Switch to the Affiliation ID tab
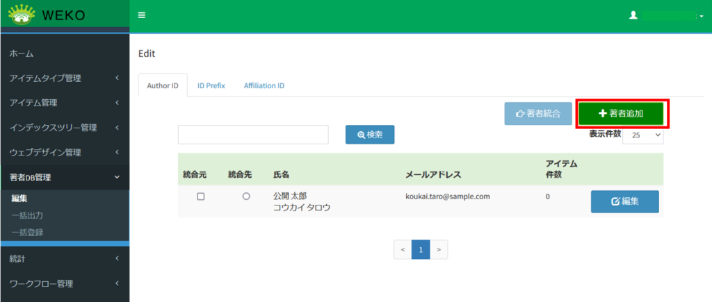Screen dimensions: 712x302 click(264, 86)
